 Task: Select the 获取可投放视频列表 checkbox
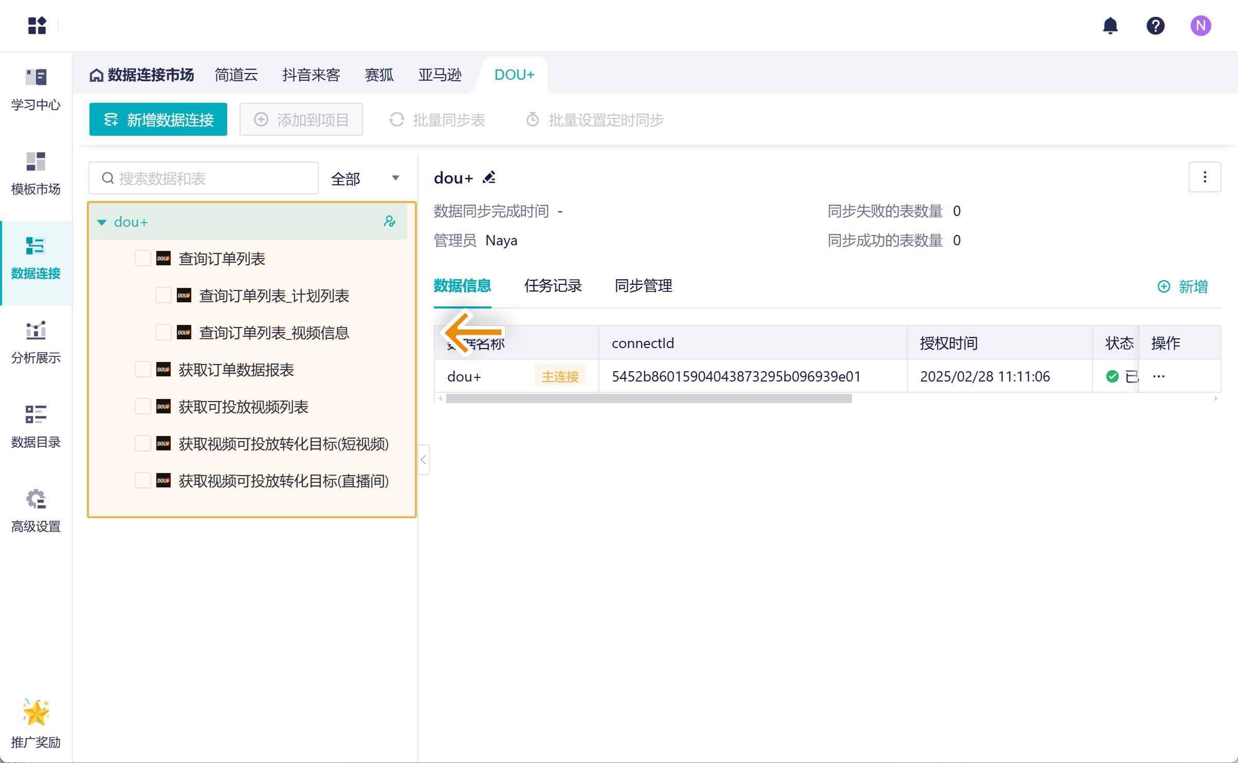pyautogui.click(x=142, y=406)
